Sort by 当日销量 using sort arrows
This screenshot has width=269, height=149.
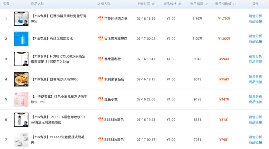click(x=207, y=4)
